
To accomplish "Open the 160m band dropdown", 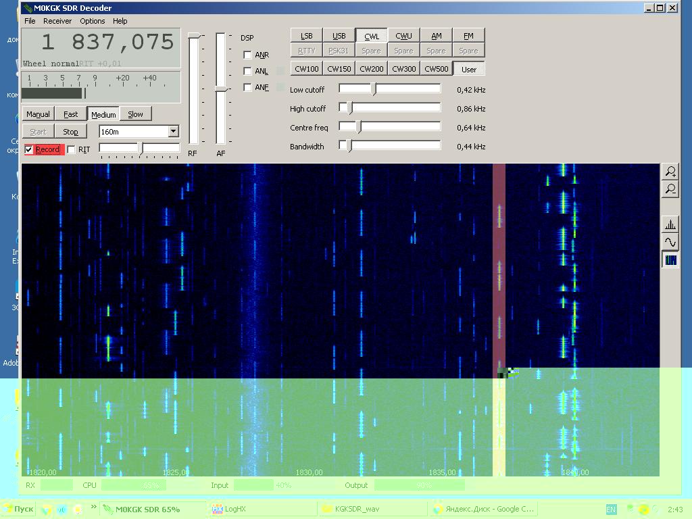I will [x=173, y=131].
